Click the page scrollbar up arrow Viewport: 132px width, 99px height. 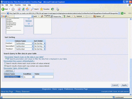pyautogui.click(x=131, y=19)
